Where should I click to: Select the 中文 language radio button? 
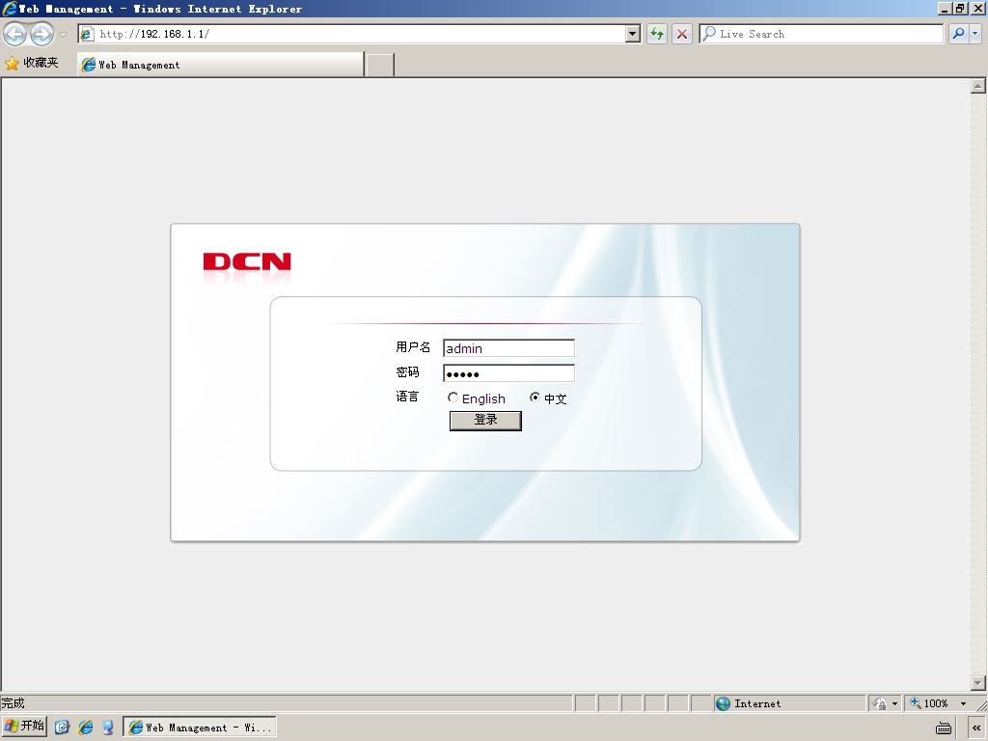[x=535, y=398]
